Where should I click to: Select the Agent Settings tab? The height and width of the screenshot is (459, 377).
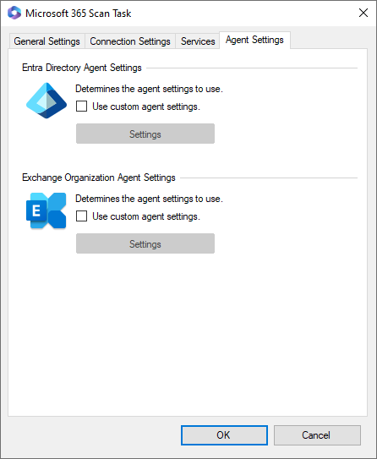(x=254, y=40)
